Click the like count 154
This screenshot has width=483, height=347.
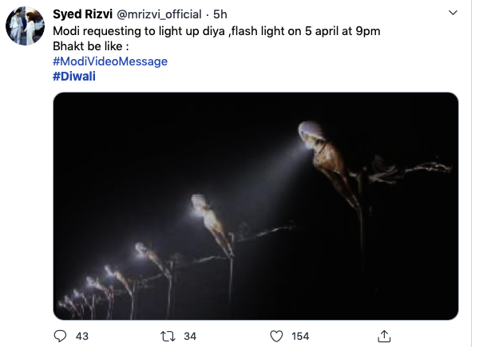(x=300, y=336)
